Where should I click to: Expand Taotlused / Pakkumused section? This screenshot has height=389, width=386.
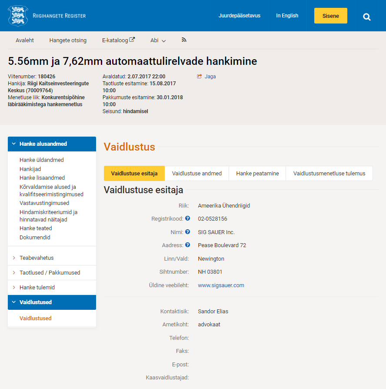coord(50,273)
